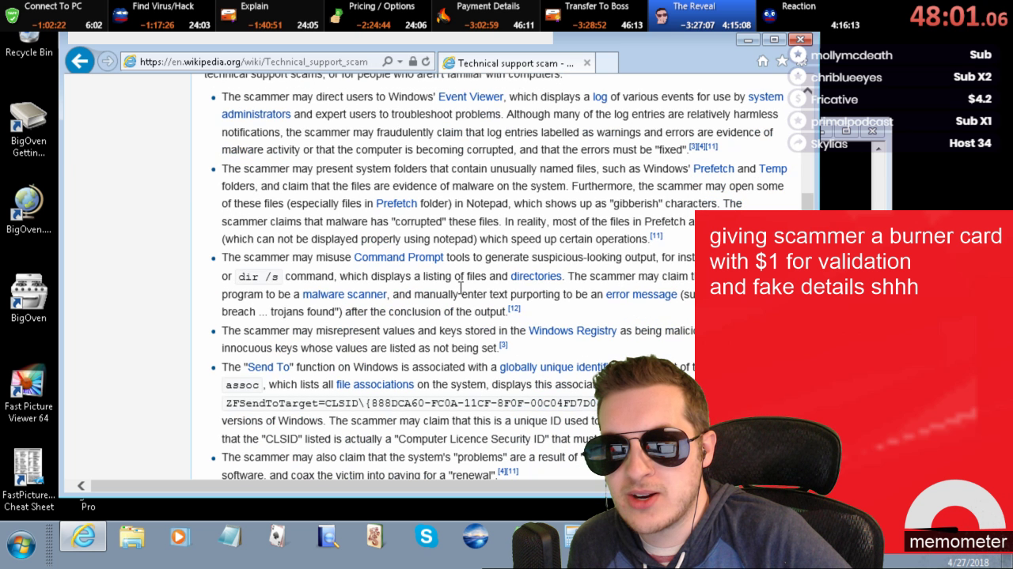The height and width of the screenshot is (569, 1013).
Task: Click citation [12] after 'conclusion of the output'
Action: (x=514, y=308)
